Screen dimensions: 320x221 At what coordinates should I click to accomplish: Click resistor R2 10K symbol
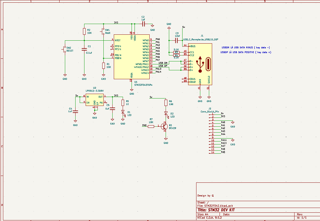tap(84, 31)
